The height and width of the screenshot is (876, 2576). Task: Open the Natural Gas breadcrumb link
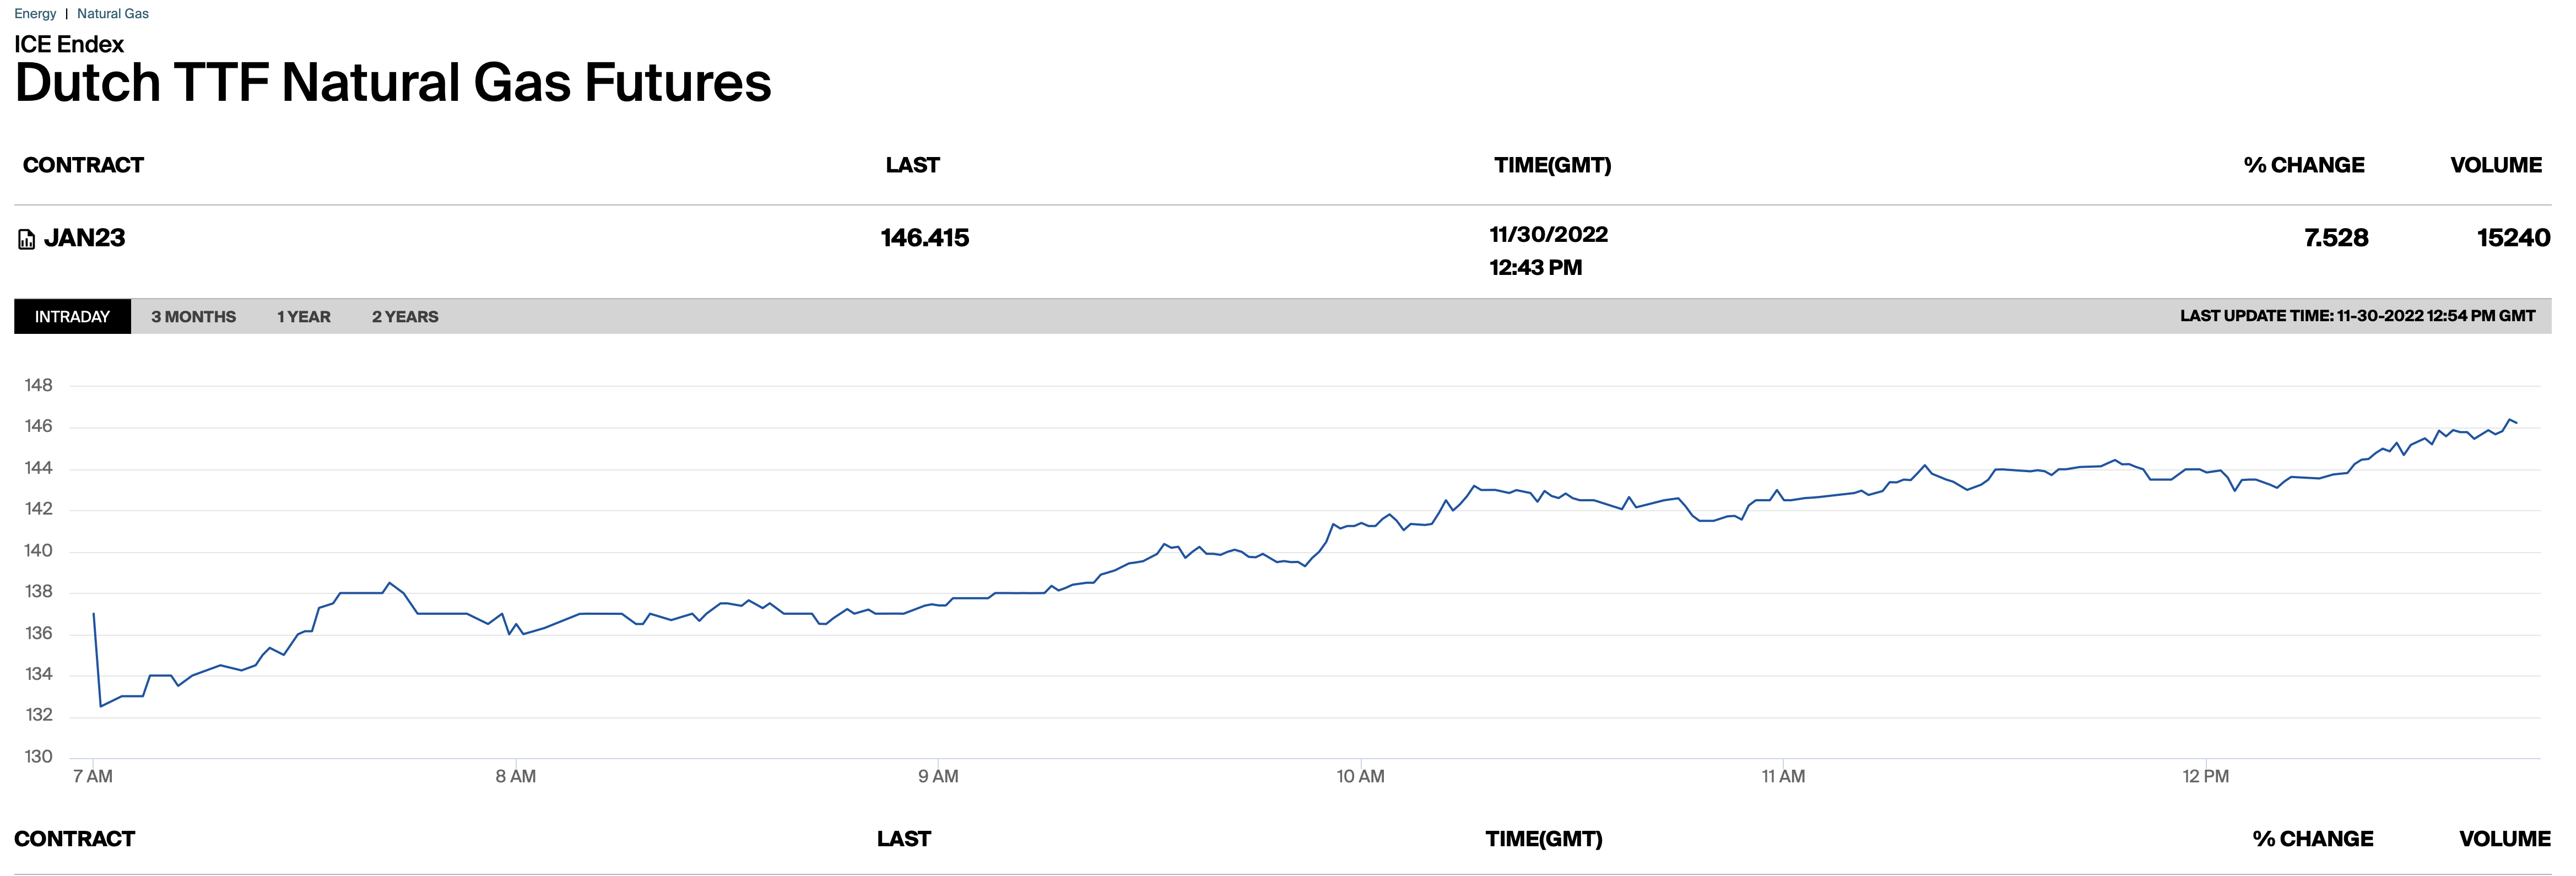click(x=113, y=14)
